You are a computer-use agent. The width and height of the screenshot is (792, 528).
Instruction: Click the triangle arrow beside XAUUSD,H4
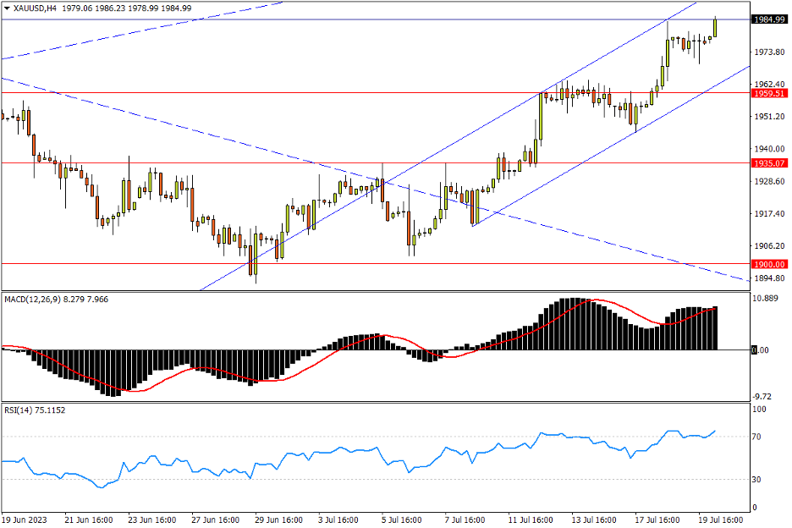pos(7,8)
